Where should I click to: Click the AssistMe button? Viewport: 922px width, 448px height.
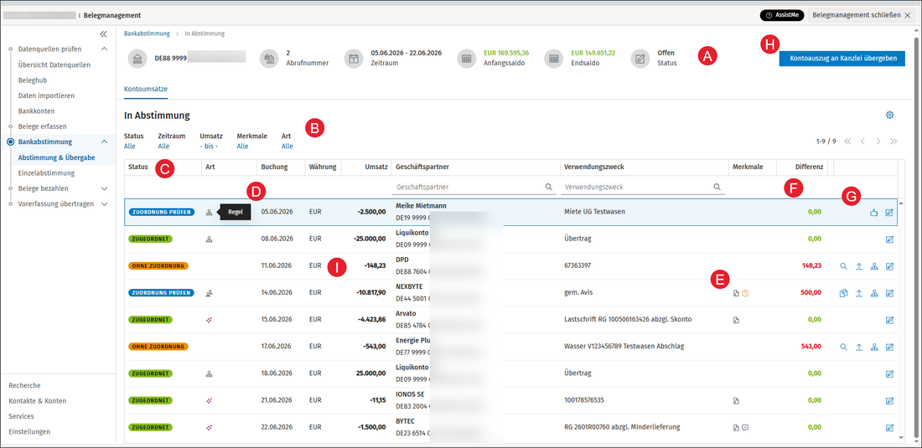781,15
